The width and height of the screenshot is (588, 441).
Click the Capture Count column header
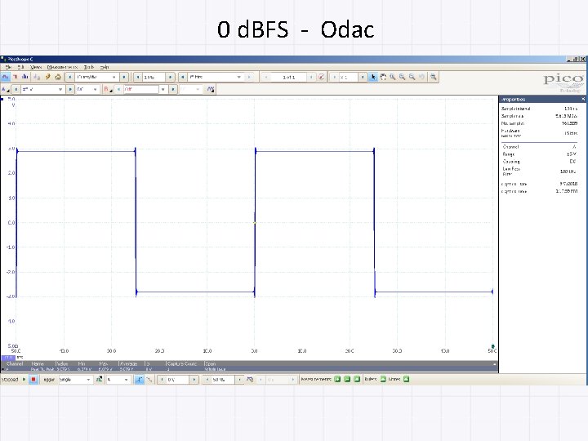tap(182, 363)
